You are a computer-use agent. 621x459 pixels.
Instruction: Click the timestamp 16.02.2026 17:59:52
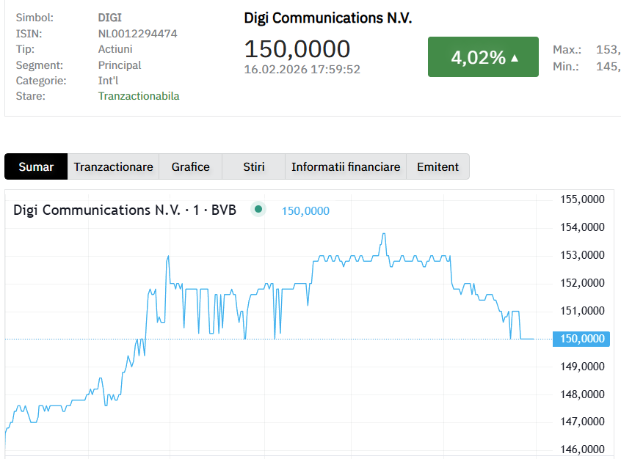tap(302, 69)
